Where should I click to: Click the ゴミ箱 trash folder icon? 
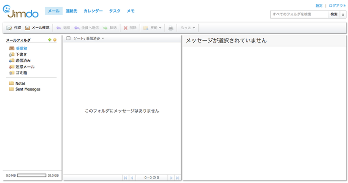point(12,73)
